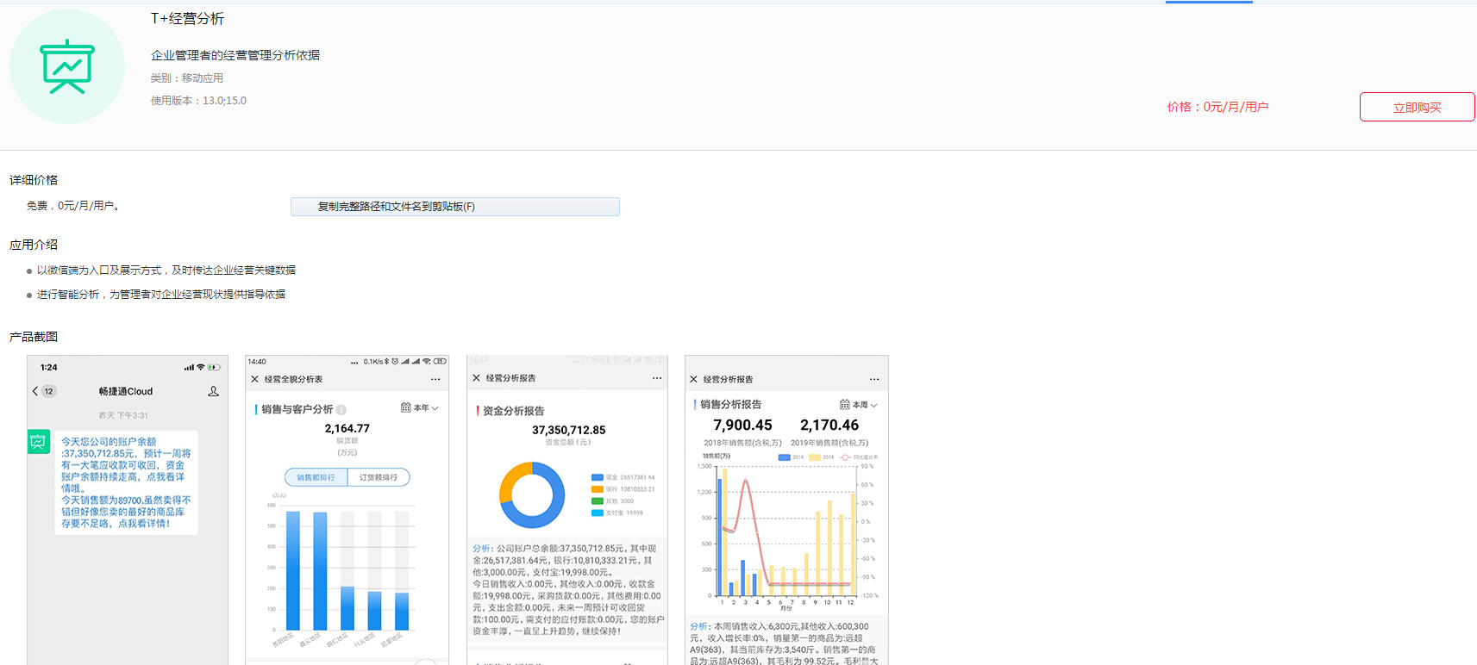Open the ellipsis menu above 资金分析报告
Image resolution: width=1477 pixels, height=665 pixels.
pos(657,378)
